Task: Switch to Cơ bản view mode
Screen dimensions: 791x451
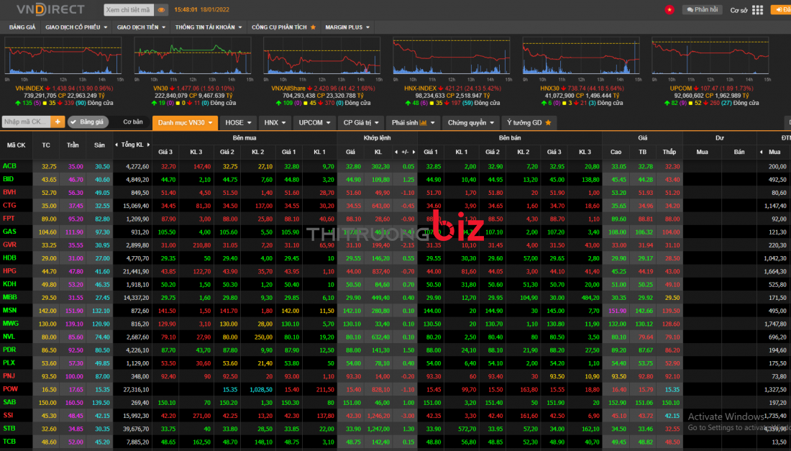Action: (x=132, y=122)
